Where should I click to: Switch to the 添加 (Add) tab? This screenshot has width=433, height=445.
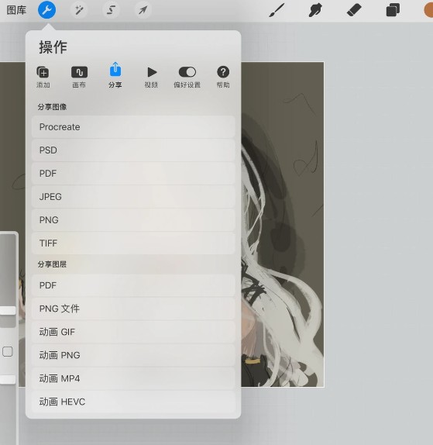43,77
